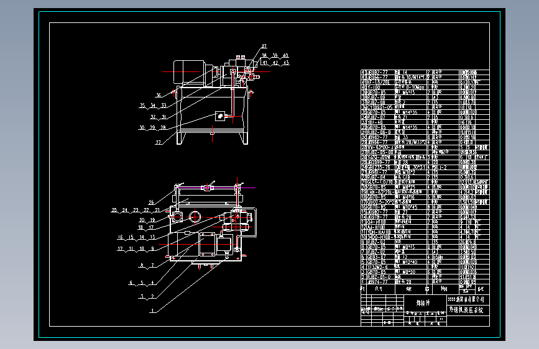This screenshot has width=539, height=349.
Task: Select callout number 31 in upper view
Action: coord(164,117)
